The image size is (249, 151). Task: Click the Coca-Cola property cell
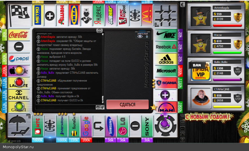19,35
